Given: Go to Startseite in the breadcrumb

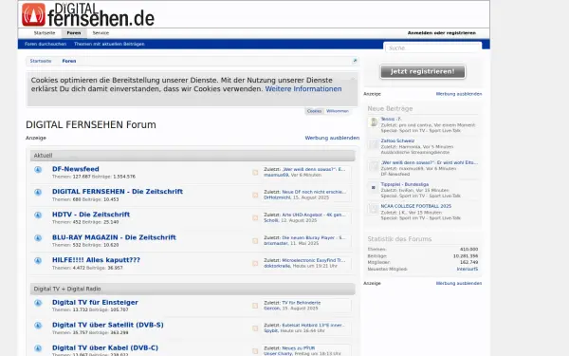Looking at the screenshot, I should coord(41,61).
